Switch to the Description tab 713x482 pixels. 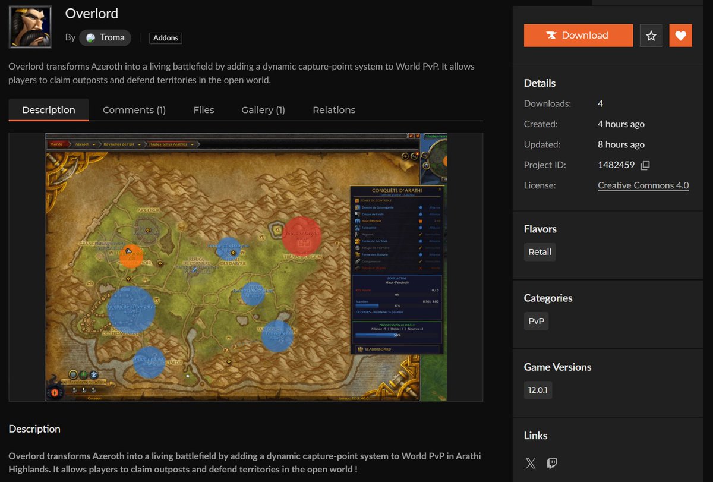coord(49,110)
